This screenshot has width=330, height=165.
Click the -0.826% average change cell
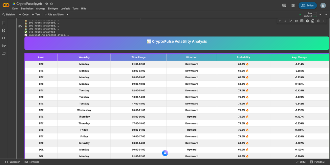click(299, 137)
